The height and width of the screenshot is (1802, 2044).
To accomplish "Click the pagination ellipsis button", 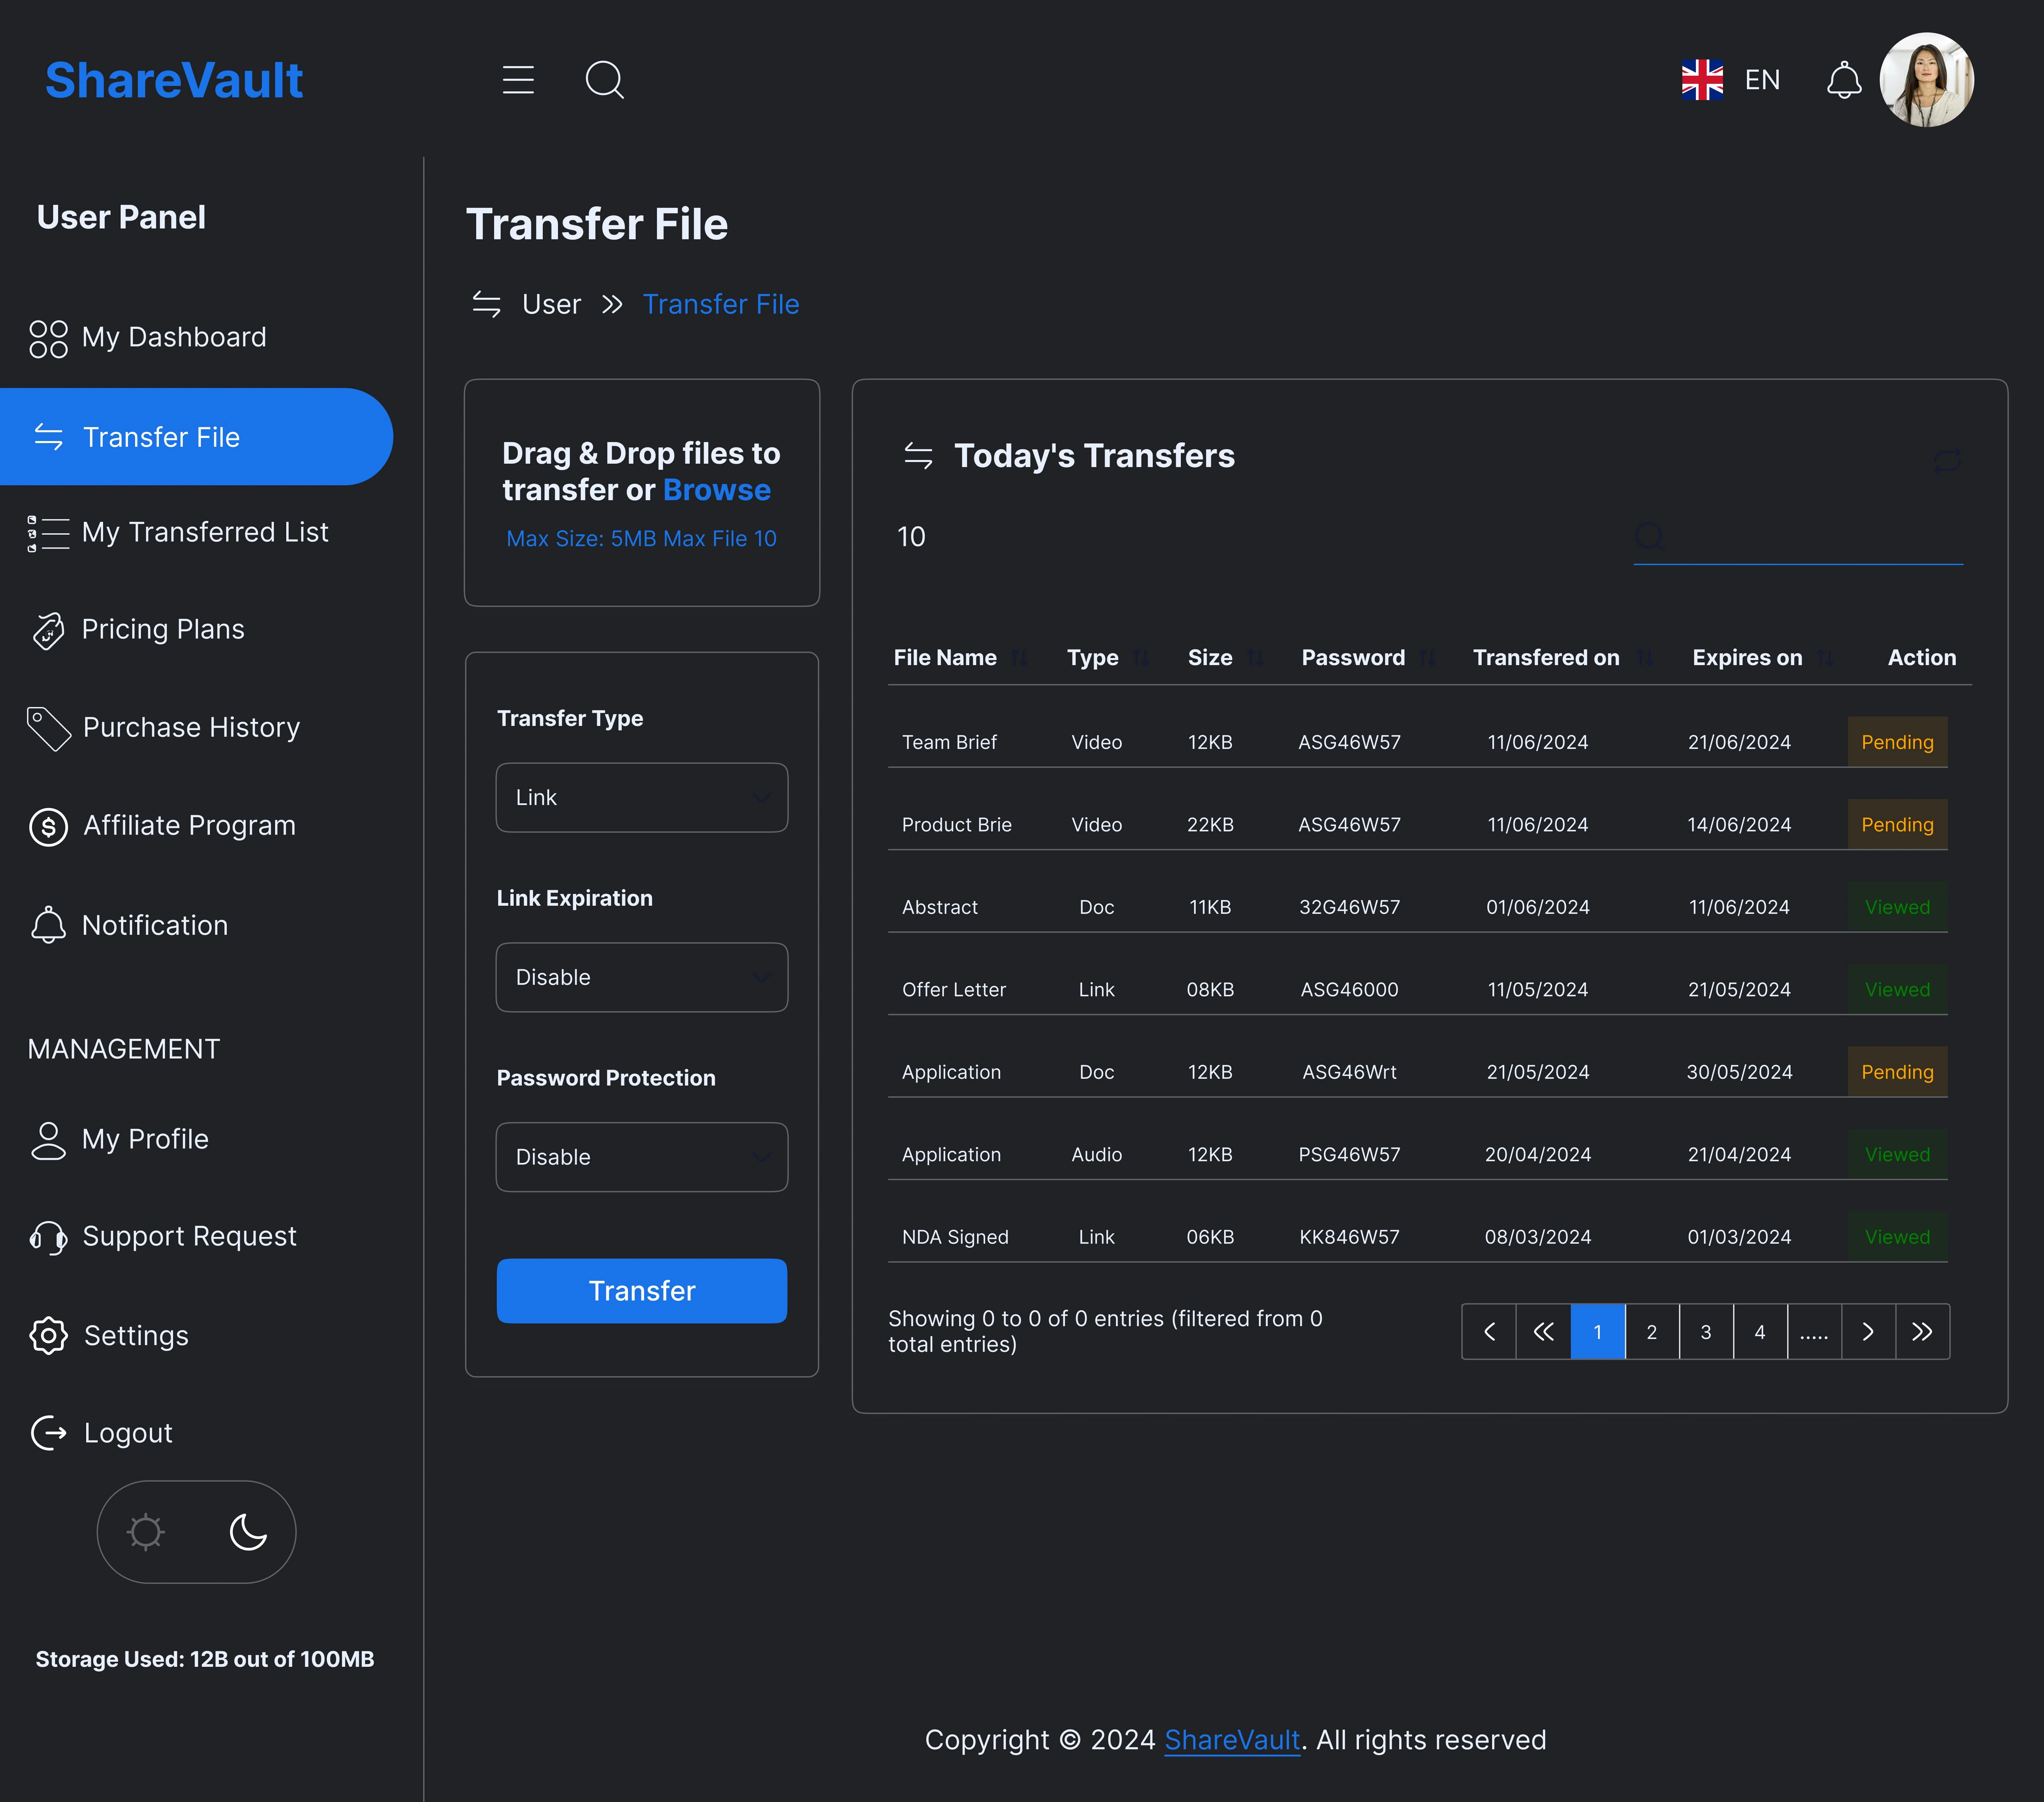I will pyautogui.click(x=1814, y=1332).
